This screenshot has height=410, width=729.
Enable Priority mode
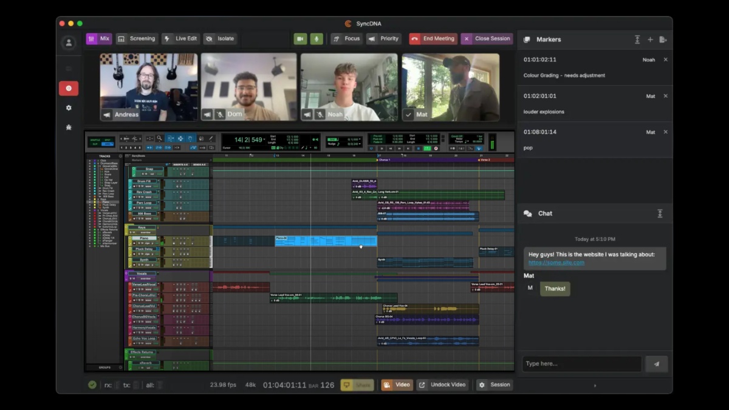[x=384, y=38]
